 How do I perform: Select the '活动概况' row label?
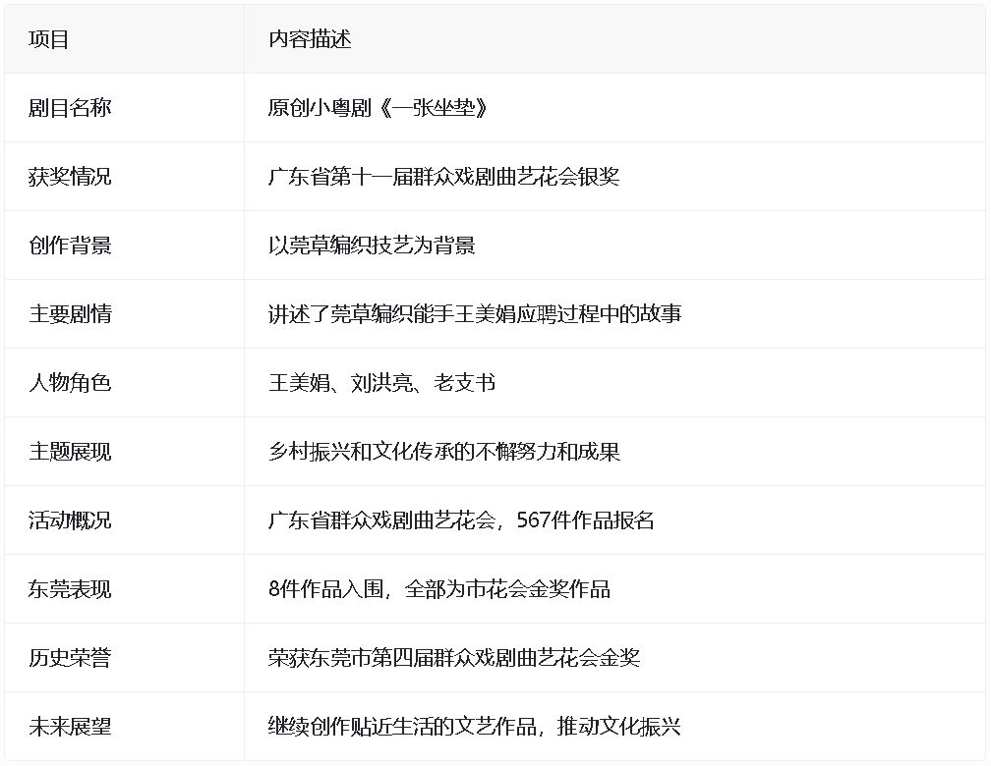click(70, 520)
